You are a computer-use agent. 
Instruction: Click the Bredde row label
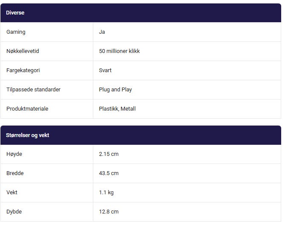[x=15, y=173]
